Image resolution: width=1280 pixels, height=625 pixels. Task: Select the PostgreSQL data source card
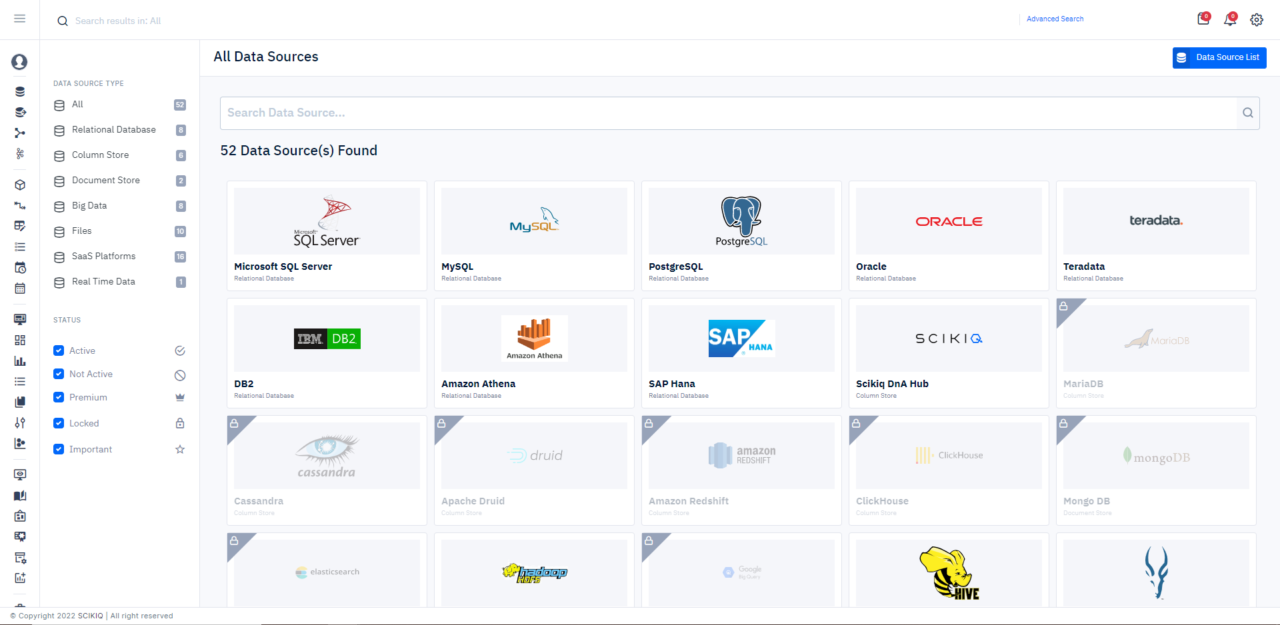click(741, 236)
